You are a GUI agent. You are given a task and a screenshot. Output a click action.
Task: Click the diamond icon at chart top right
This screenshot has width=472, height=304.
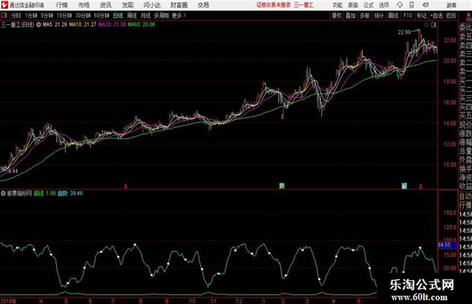click(x=426, y=25)
